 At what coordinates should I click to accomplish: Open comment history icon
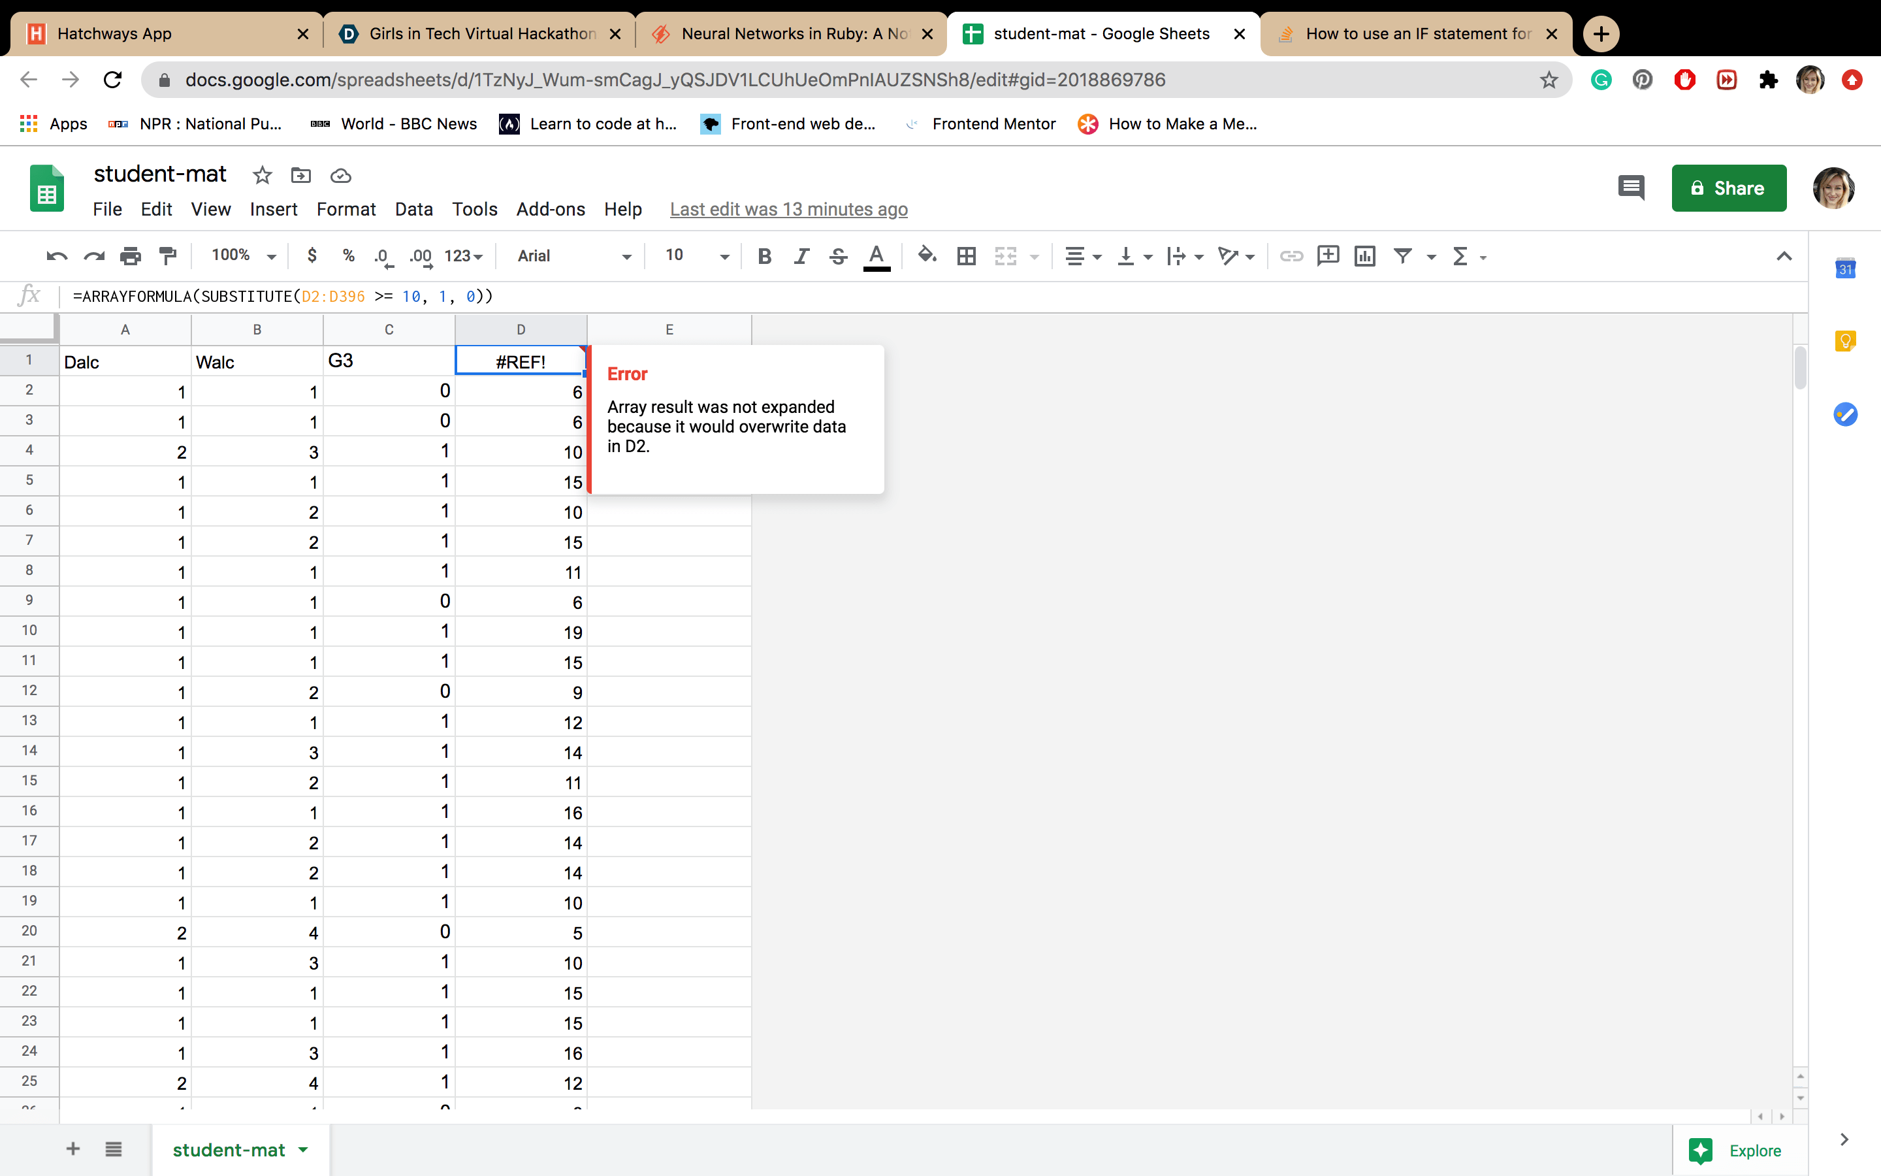(x=1631, y=188)
